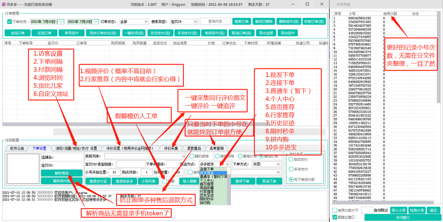Open the 评价设置 tab
Image resolution: width=443 pixels, height=222 pixels.
[x=130, y=148]
